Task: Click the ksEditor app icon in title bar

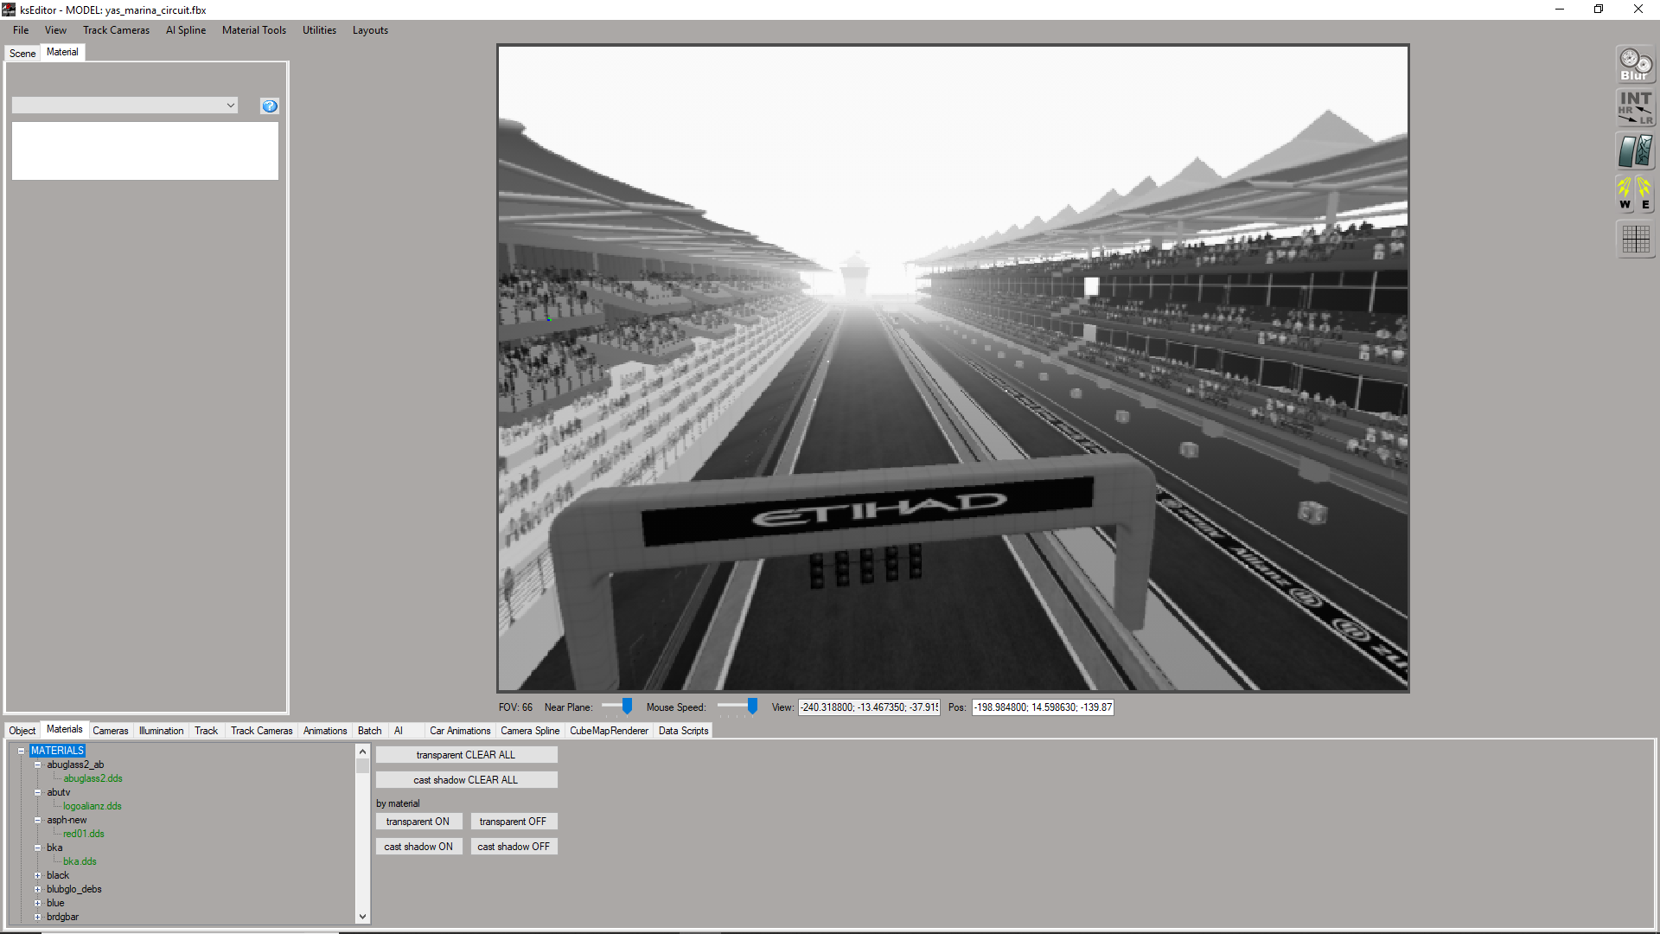Action: (x=9, y=10)
